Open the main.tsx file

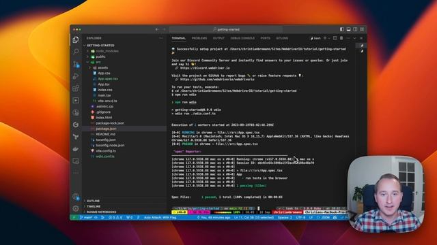click(104, 95)
